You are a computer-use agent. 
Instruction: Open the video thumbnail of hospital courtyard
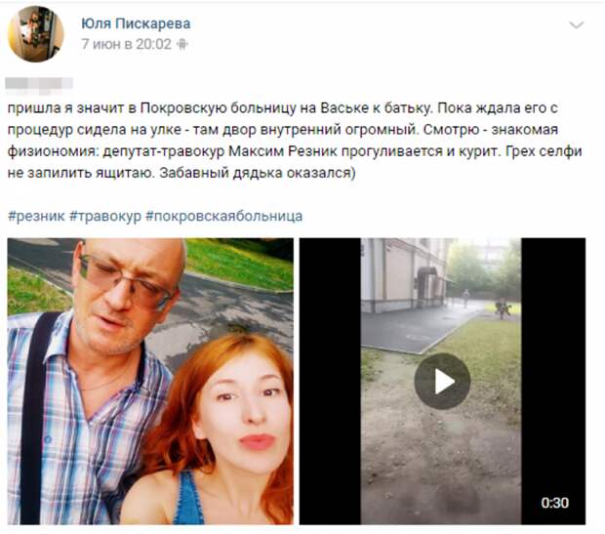point(442,381)
